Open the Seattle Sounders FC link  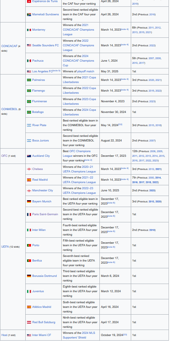click(45, 45)
